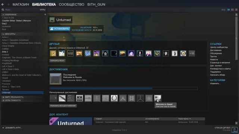This screenshot has height=134, width=239.
Task: Open the СООБЩЕСТВО menu
Action: (71, 4)
